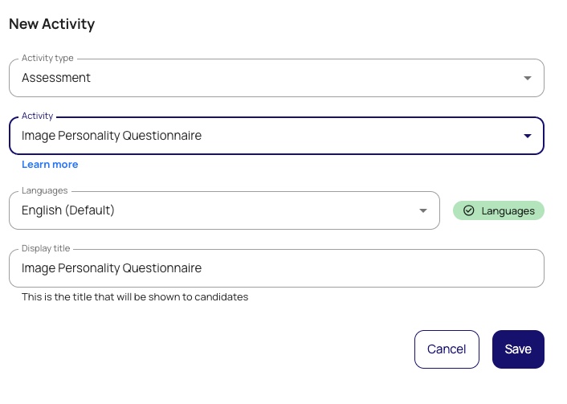567x404 pixels.
Task: Click the New Activity dialog heading
Action: [x=51, y=24]
